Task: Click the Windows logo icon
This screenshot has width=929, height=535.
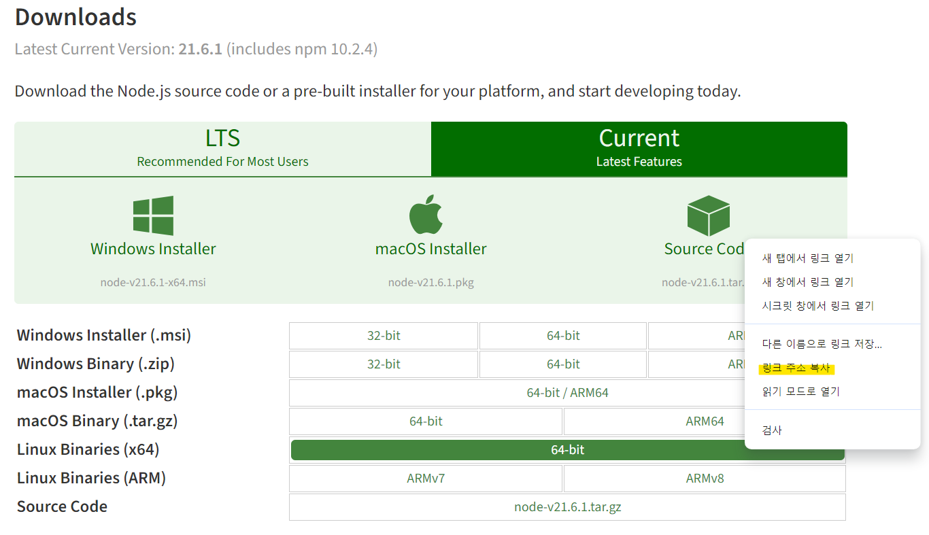Action: point(153,215)
